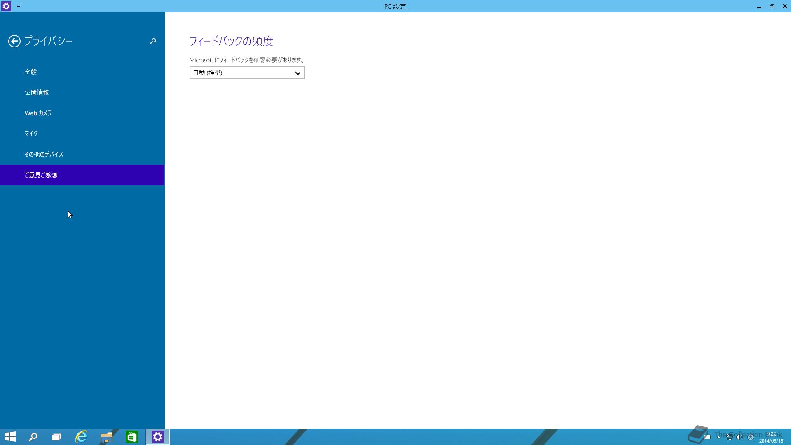Go back with the arrow beside プライバシー
The image size is (791, 445).
pyautogui.click(x=14, y=41)
